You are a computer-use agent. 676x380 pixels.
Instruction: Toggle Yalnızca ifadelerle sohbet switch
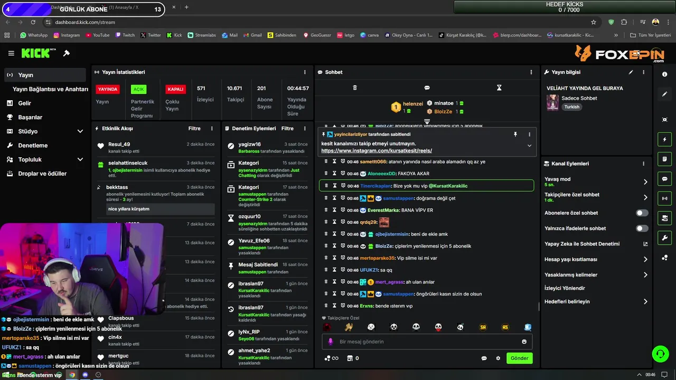coord(642,229)
